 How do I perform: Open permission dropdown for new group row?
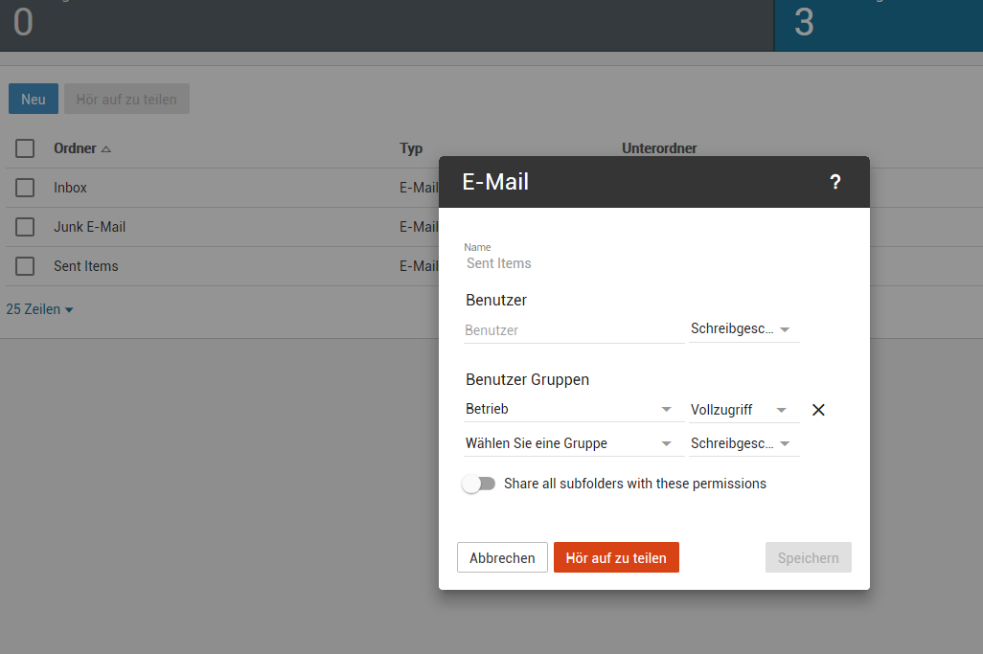(x=743, y=443)
